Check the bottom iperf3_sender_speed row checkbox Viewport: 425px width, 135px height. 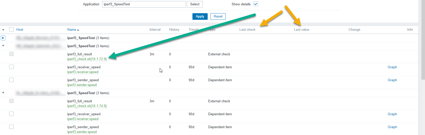tap(11, 127)
